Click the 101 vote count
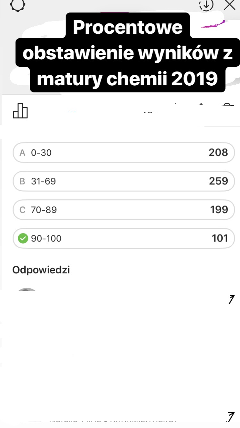240x428 pixels. (x=220, y=238)
